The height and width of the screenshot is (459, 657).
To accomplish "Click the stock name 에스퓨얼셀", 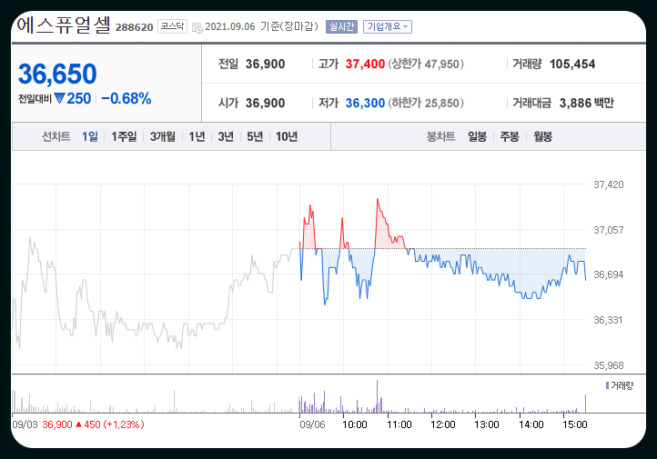I will pyautogui.click(x=64, y=25).
